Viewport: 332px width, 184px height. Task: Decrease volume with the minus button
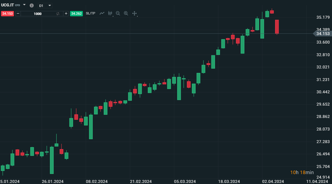[x=18, y=13]
